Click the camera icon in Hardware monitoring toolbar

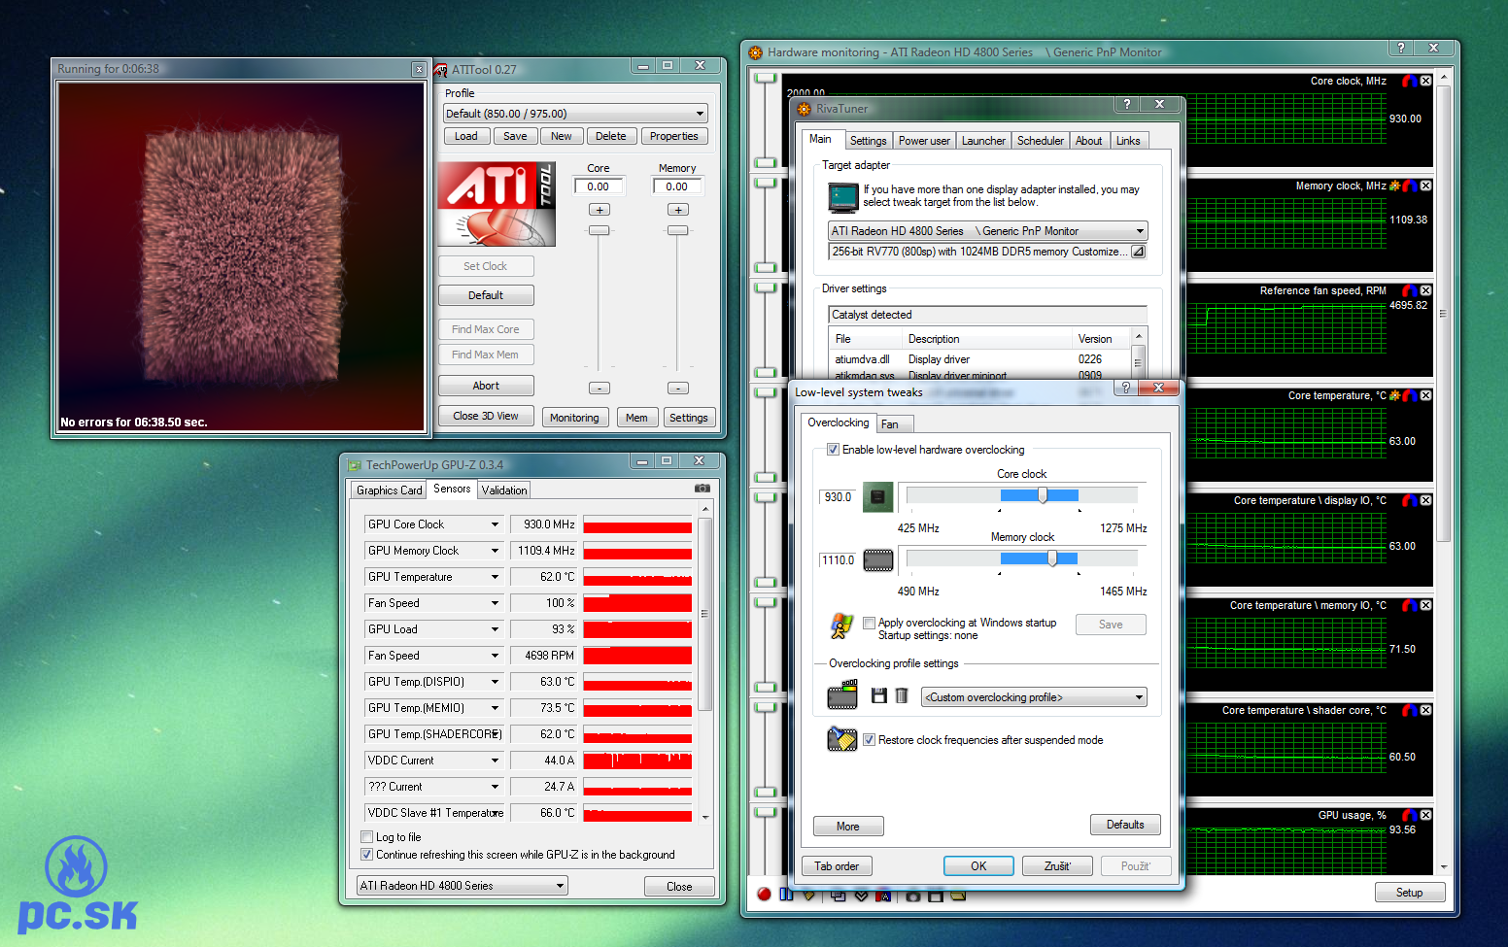pos(912,896)
